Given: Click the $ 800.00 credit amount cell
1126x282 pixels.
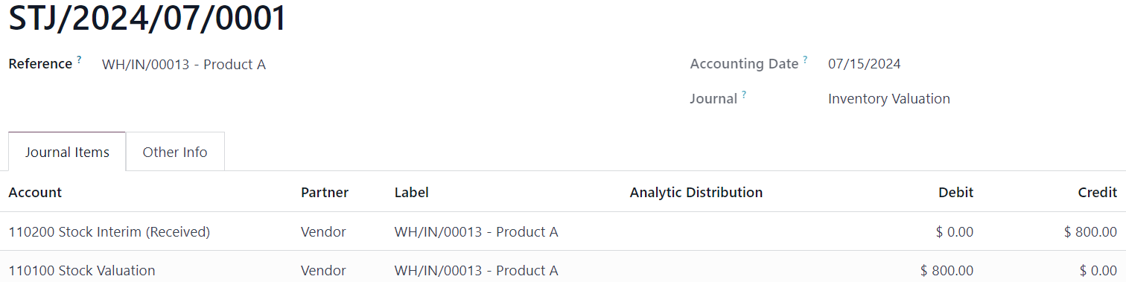Looking at the screenshot, I should 1090,231.
